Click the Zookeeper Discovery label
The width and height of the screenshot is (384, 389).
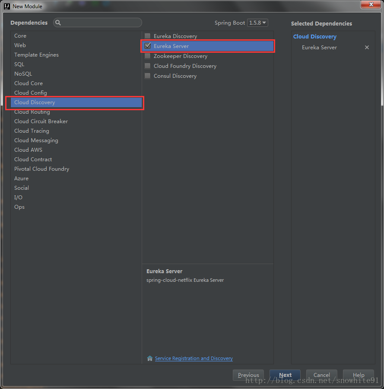coord(181,56)
